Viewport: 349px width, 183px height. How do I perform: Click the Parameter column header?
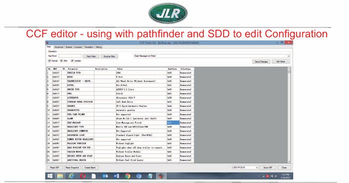[x=81, y=69]
